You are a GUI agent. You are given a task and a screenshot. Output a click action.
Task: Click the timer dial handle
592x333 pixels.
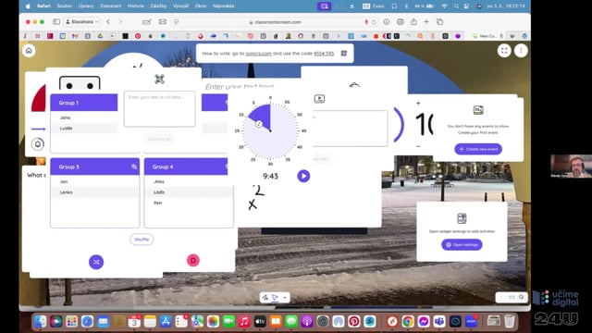[x=259, y=124]
